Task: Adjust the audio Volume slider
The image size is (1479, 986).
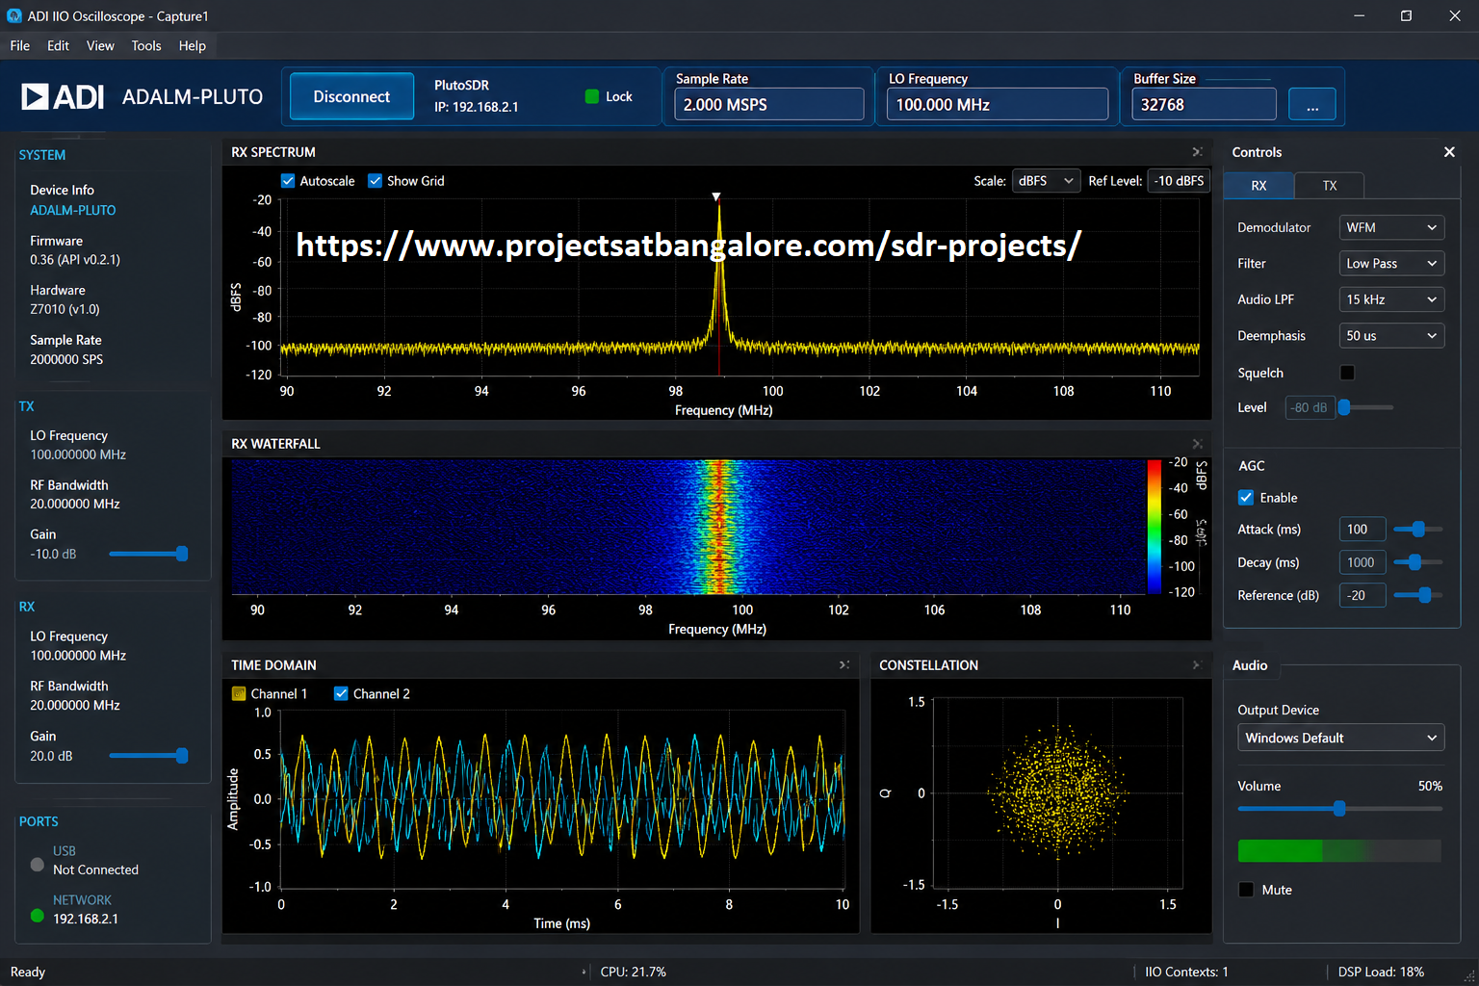Action: pyautogui.click(x=1339, y=809)
